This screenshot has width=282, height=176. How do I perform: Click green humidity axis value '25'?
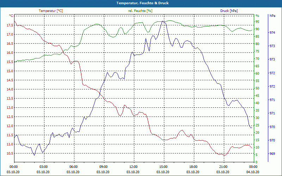[x=257, y=125]
